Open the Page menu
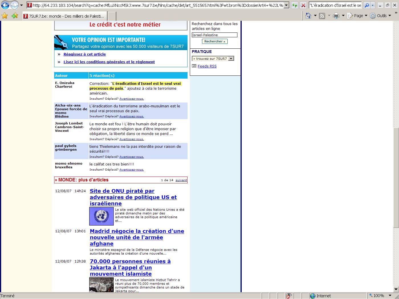 357,16
